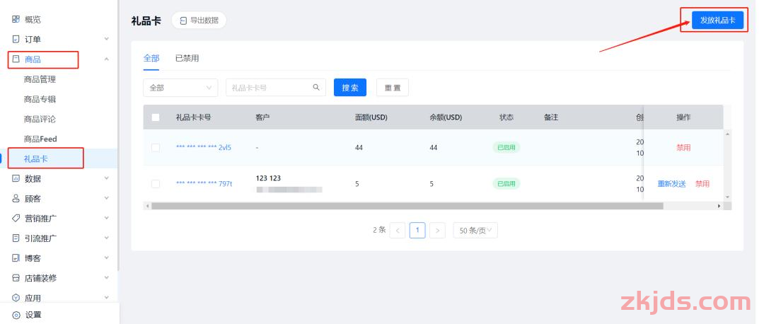
Task: Switch to the 全部 tab
Action: pyautogui.click(x=151, y=58)
